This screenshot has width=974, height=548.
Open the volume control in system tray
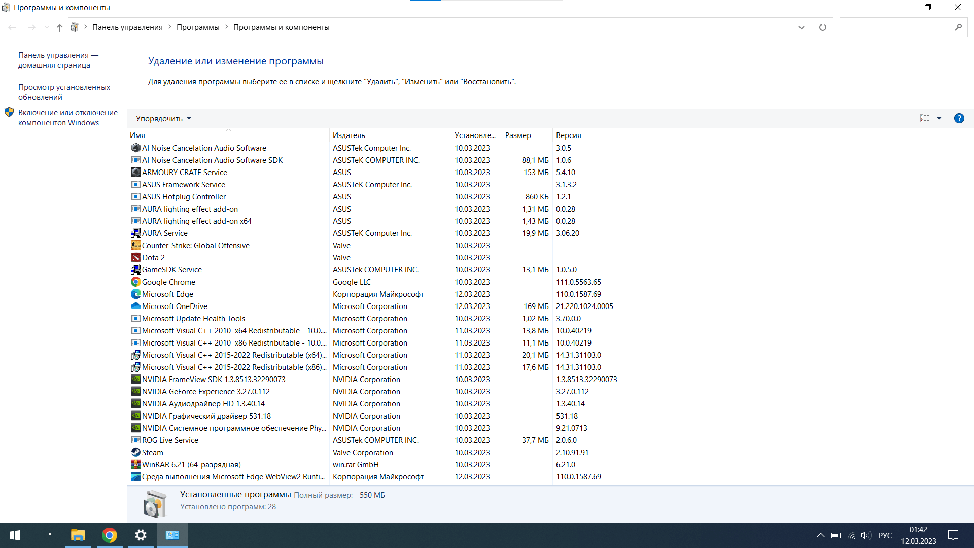point(866,536)
